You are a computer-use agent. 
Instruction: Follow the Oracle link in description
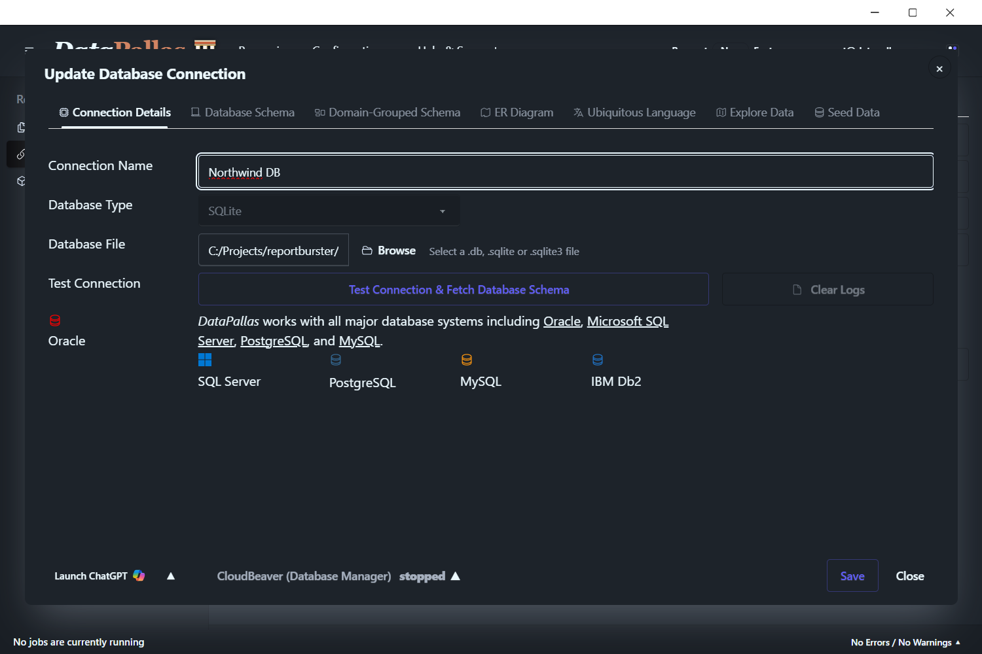[562, 321]
